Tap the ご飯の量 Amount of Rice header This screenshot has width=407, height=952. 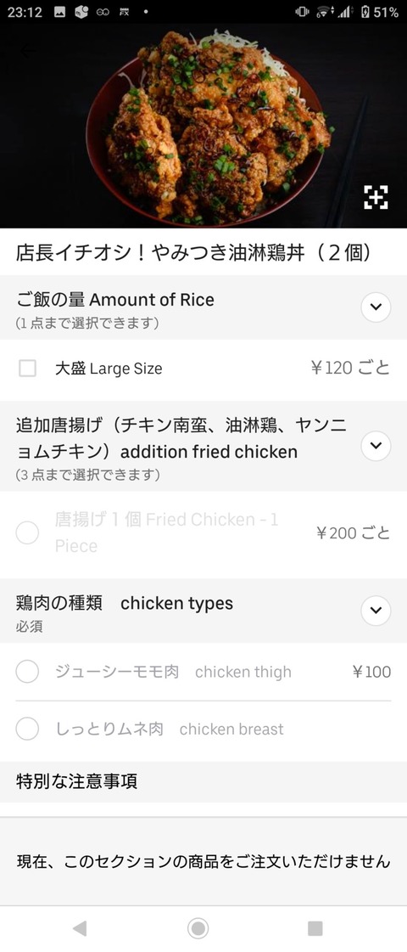[115, 299]
